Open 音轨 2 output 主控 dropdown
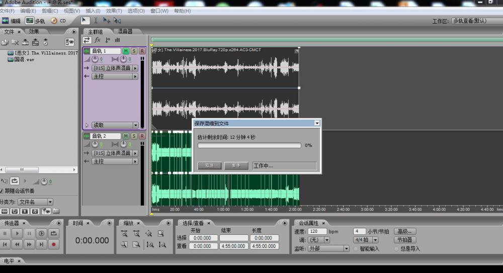This screenshot has width=503, height=273. (115, 161)
